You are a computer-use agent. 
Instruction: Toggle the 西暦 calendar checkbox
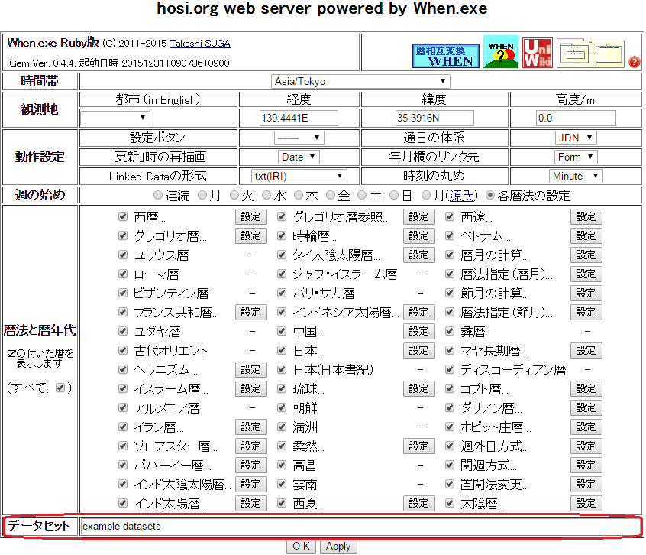(x=122, y=216)
